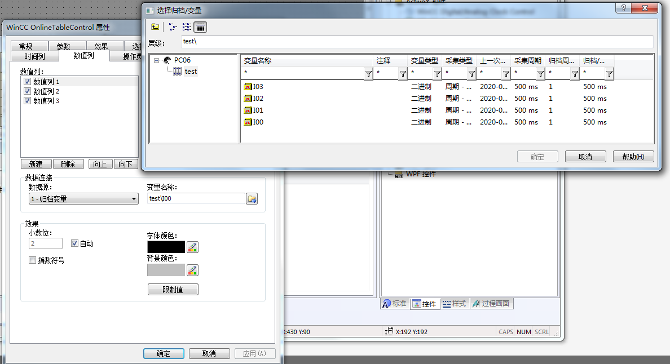Click the 采集周期 column header

pos(528,61)
